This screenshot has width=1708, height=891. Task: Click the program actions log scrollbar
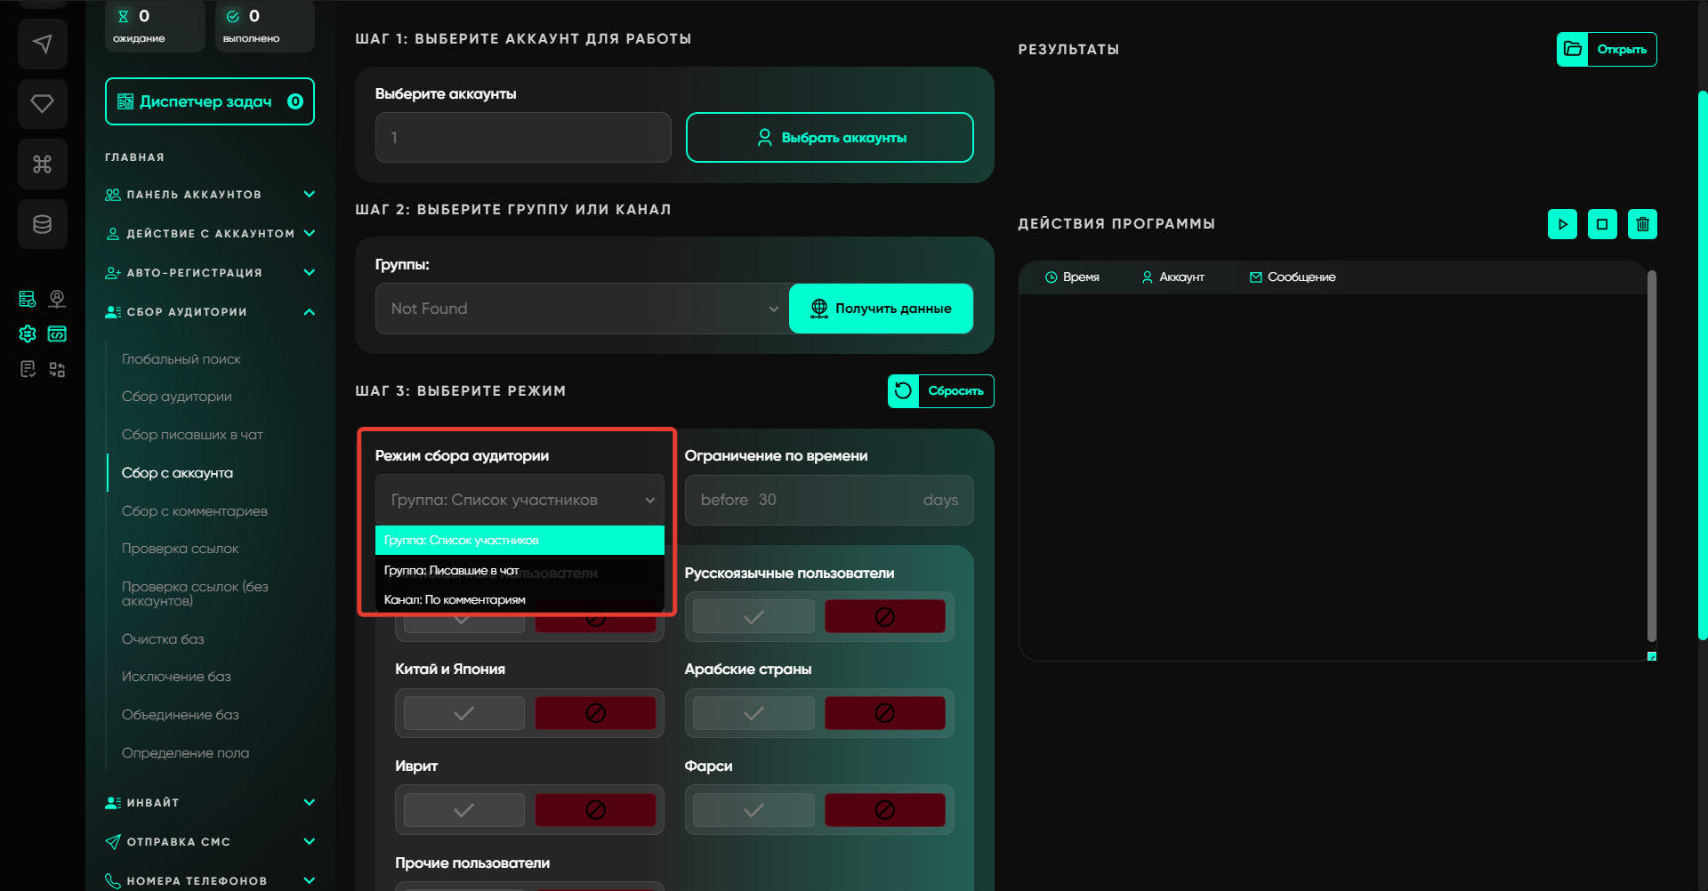point(1651,455)
